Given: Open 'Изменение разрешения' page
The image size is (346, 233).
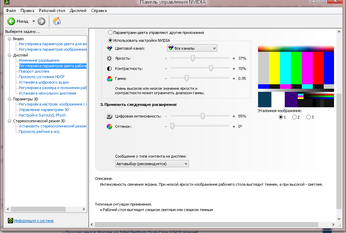Looking at the screenshot, I should (x=39, y=61).
